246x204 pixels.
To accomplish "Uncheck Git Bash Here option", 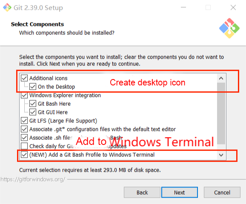I will (33, 104).
